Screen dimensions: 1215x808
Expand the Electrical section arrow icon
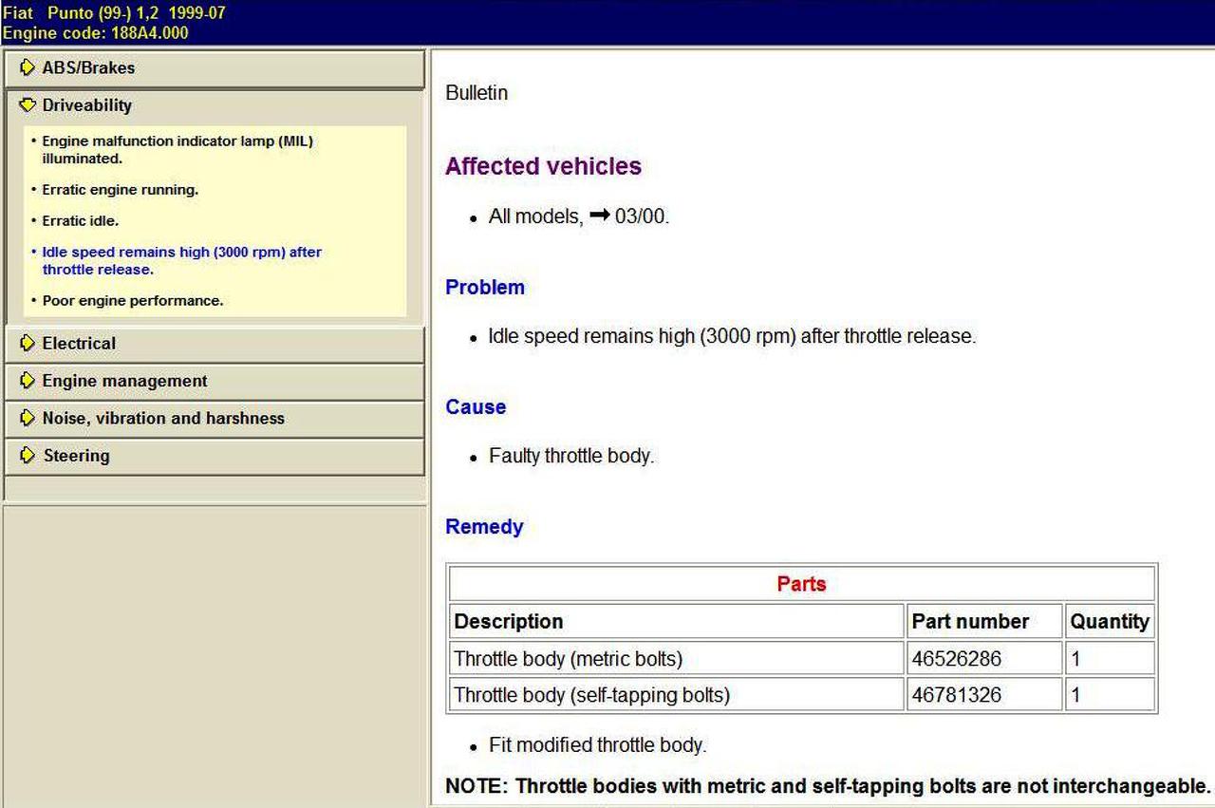point(28,344)
